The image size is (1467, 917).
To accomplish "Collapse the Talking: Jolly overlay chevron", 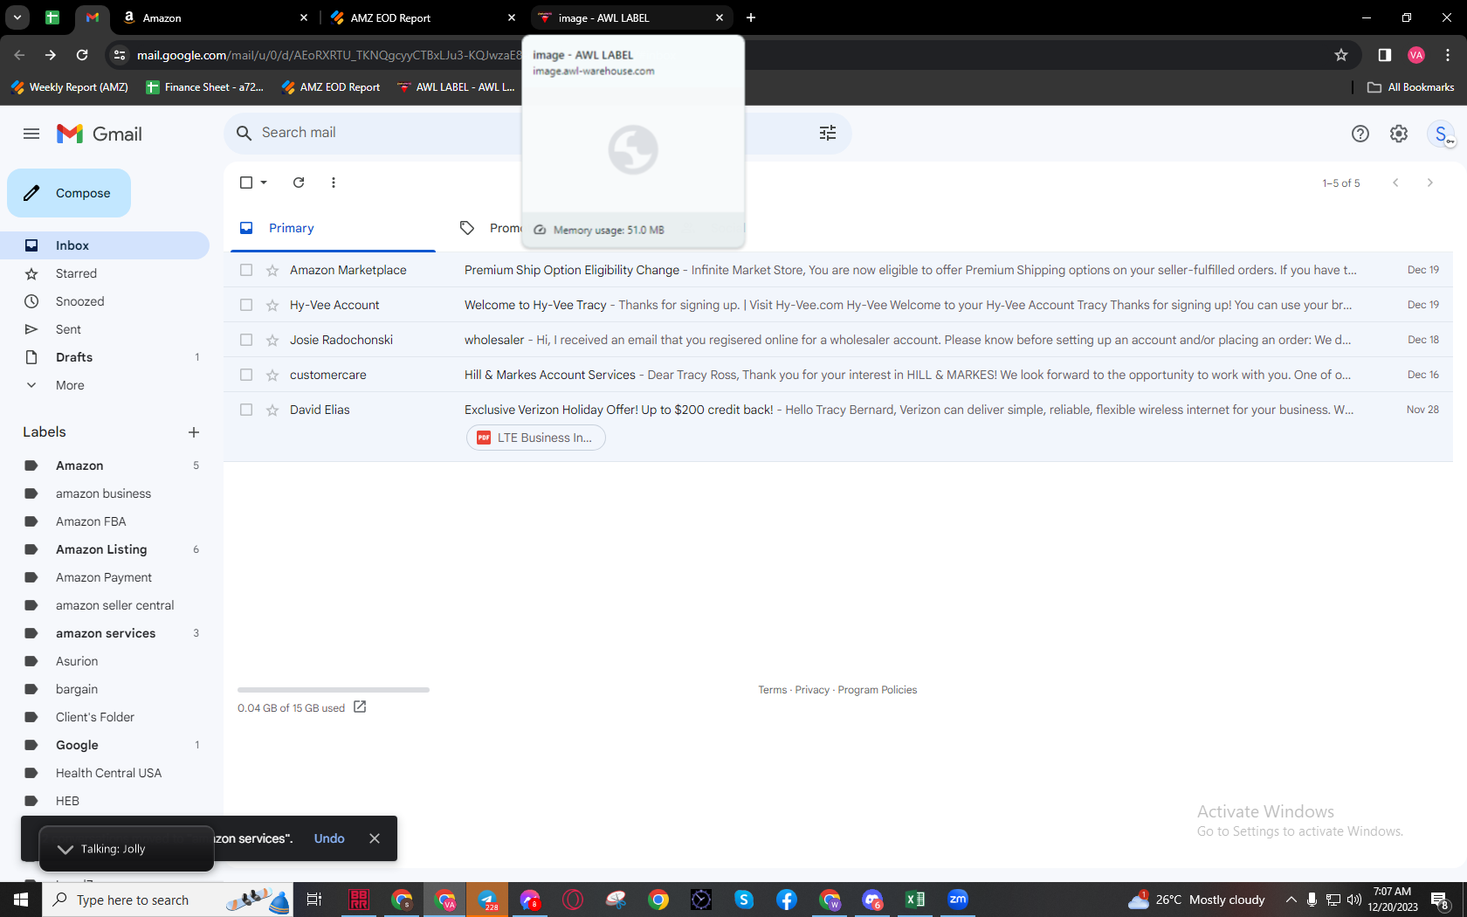I will [65, 849].
